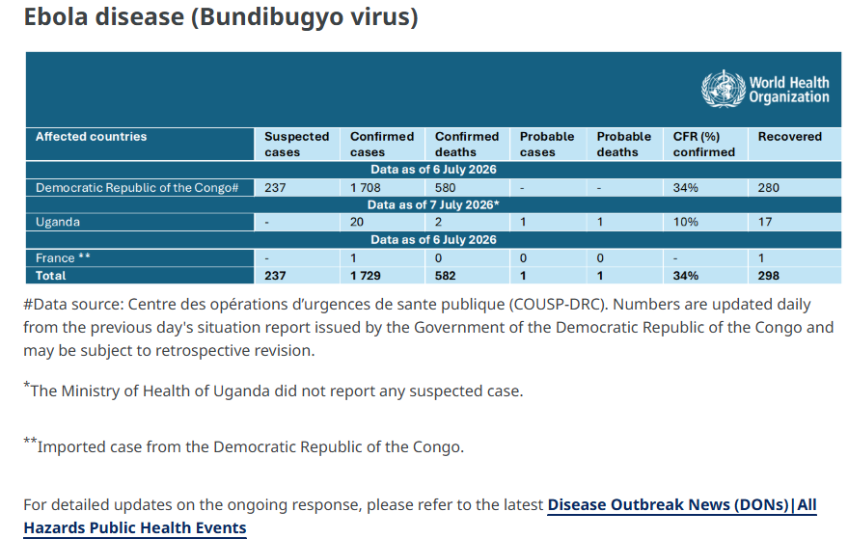848x539 pixels.
Task: Click the Confirmed deaths column header
Action: coord(467,145)
